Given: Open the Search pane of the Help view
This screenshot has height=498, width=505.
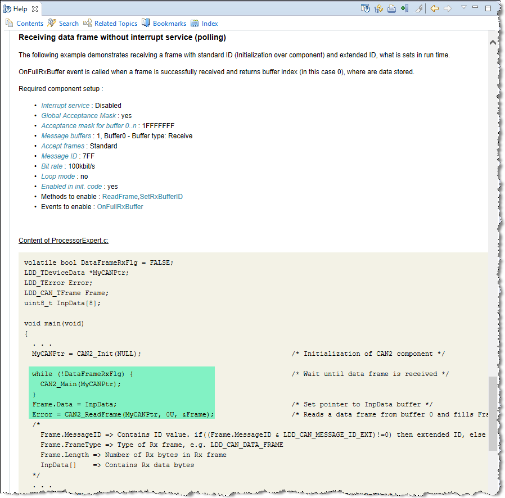Looking at the screenshot, I should [67, 23].
